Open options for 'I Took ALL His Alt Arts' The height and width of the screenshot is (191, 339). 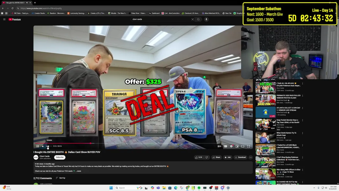(302, 84)
